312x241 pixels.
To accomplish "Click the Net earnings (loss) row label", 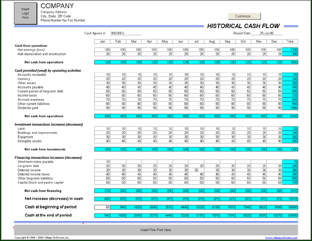I will [31, 50].
